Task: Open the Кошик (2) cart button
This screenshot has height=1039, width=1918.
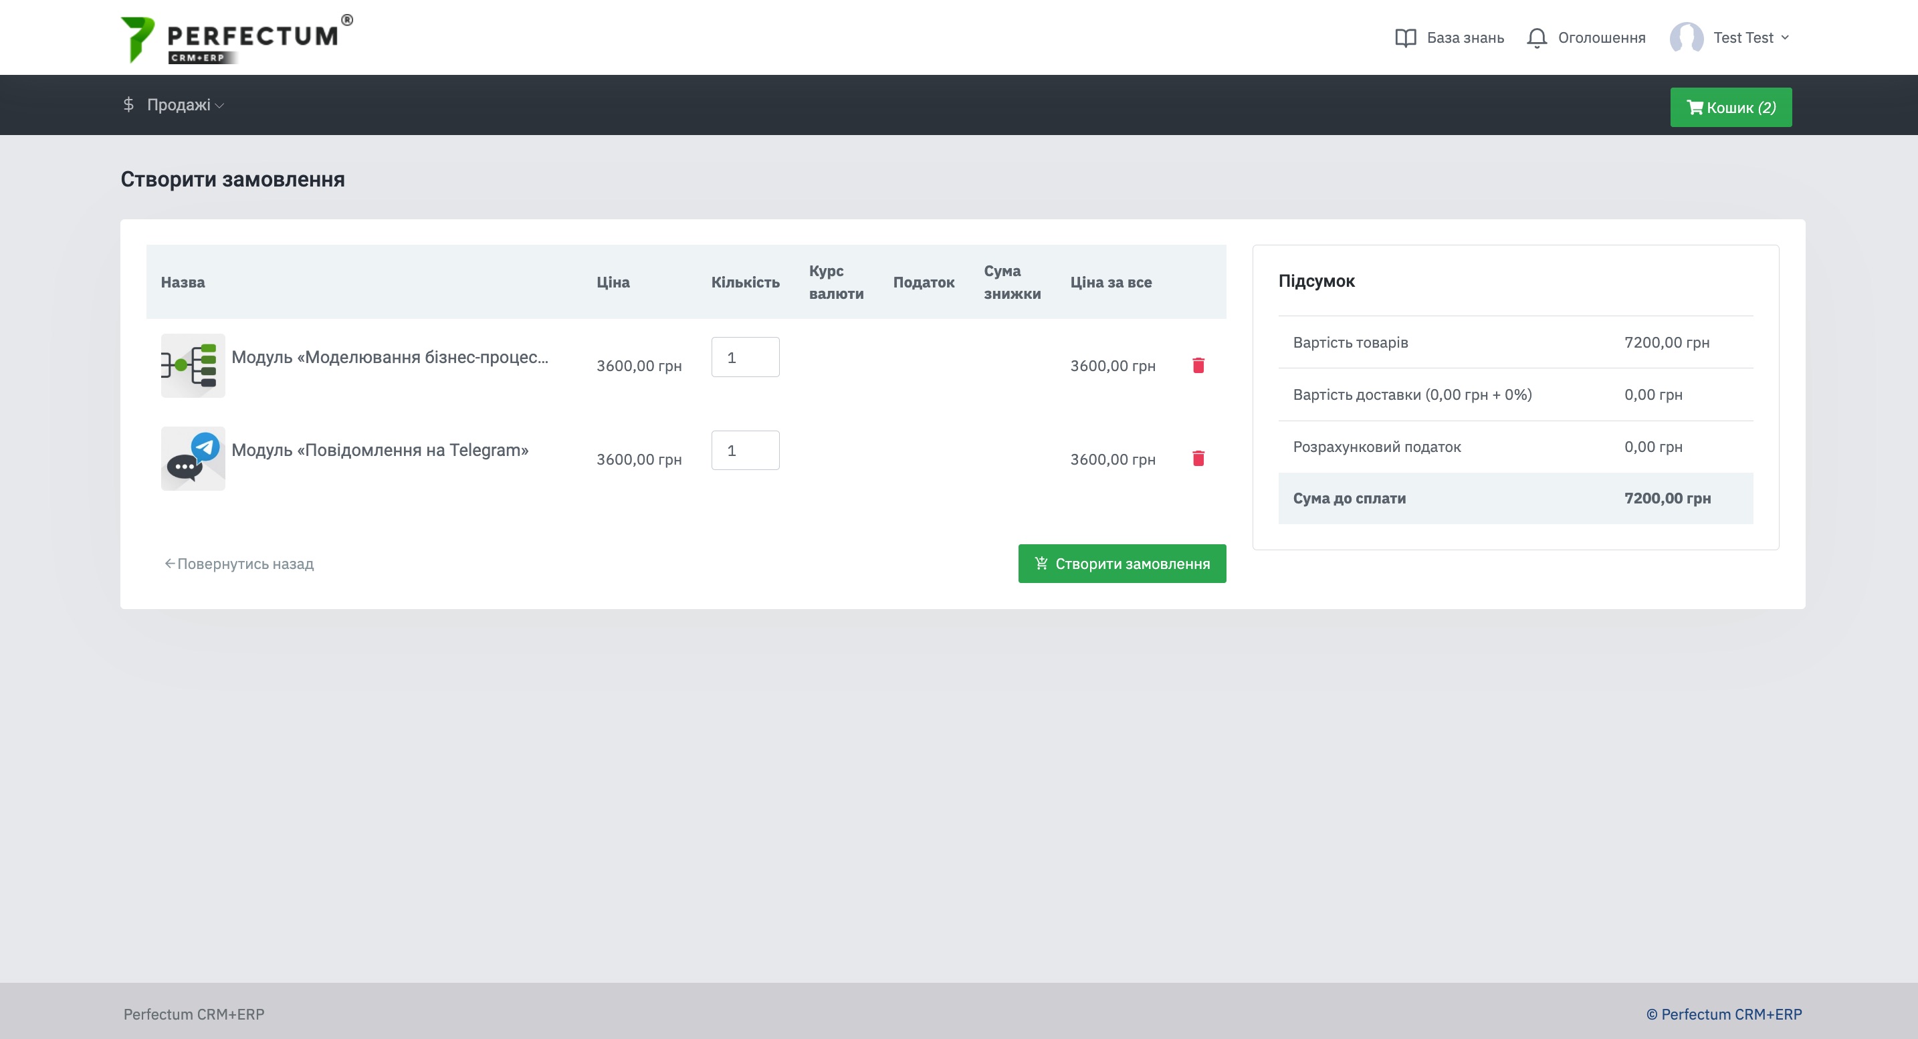Action: pyautogui.click(x=1730, y=108)
